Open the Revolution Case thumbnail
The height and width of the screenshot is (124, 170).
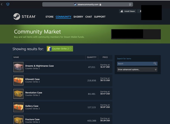pos(18,94)
